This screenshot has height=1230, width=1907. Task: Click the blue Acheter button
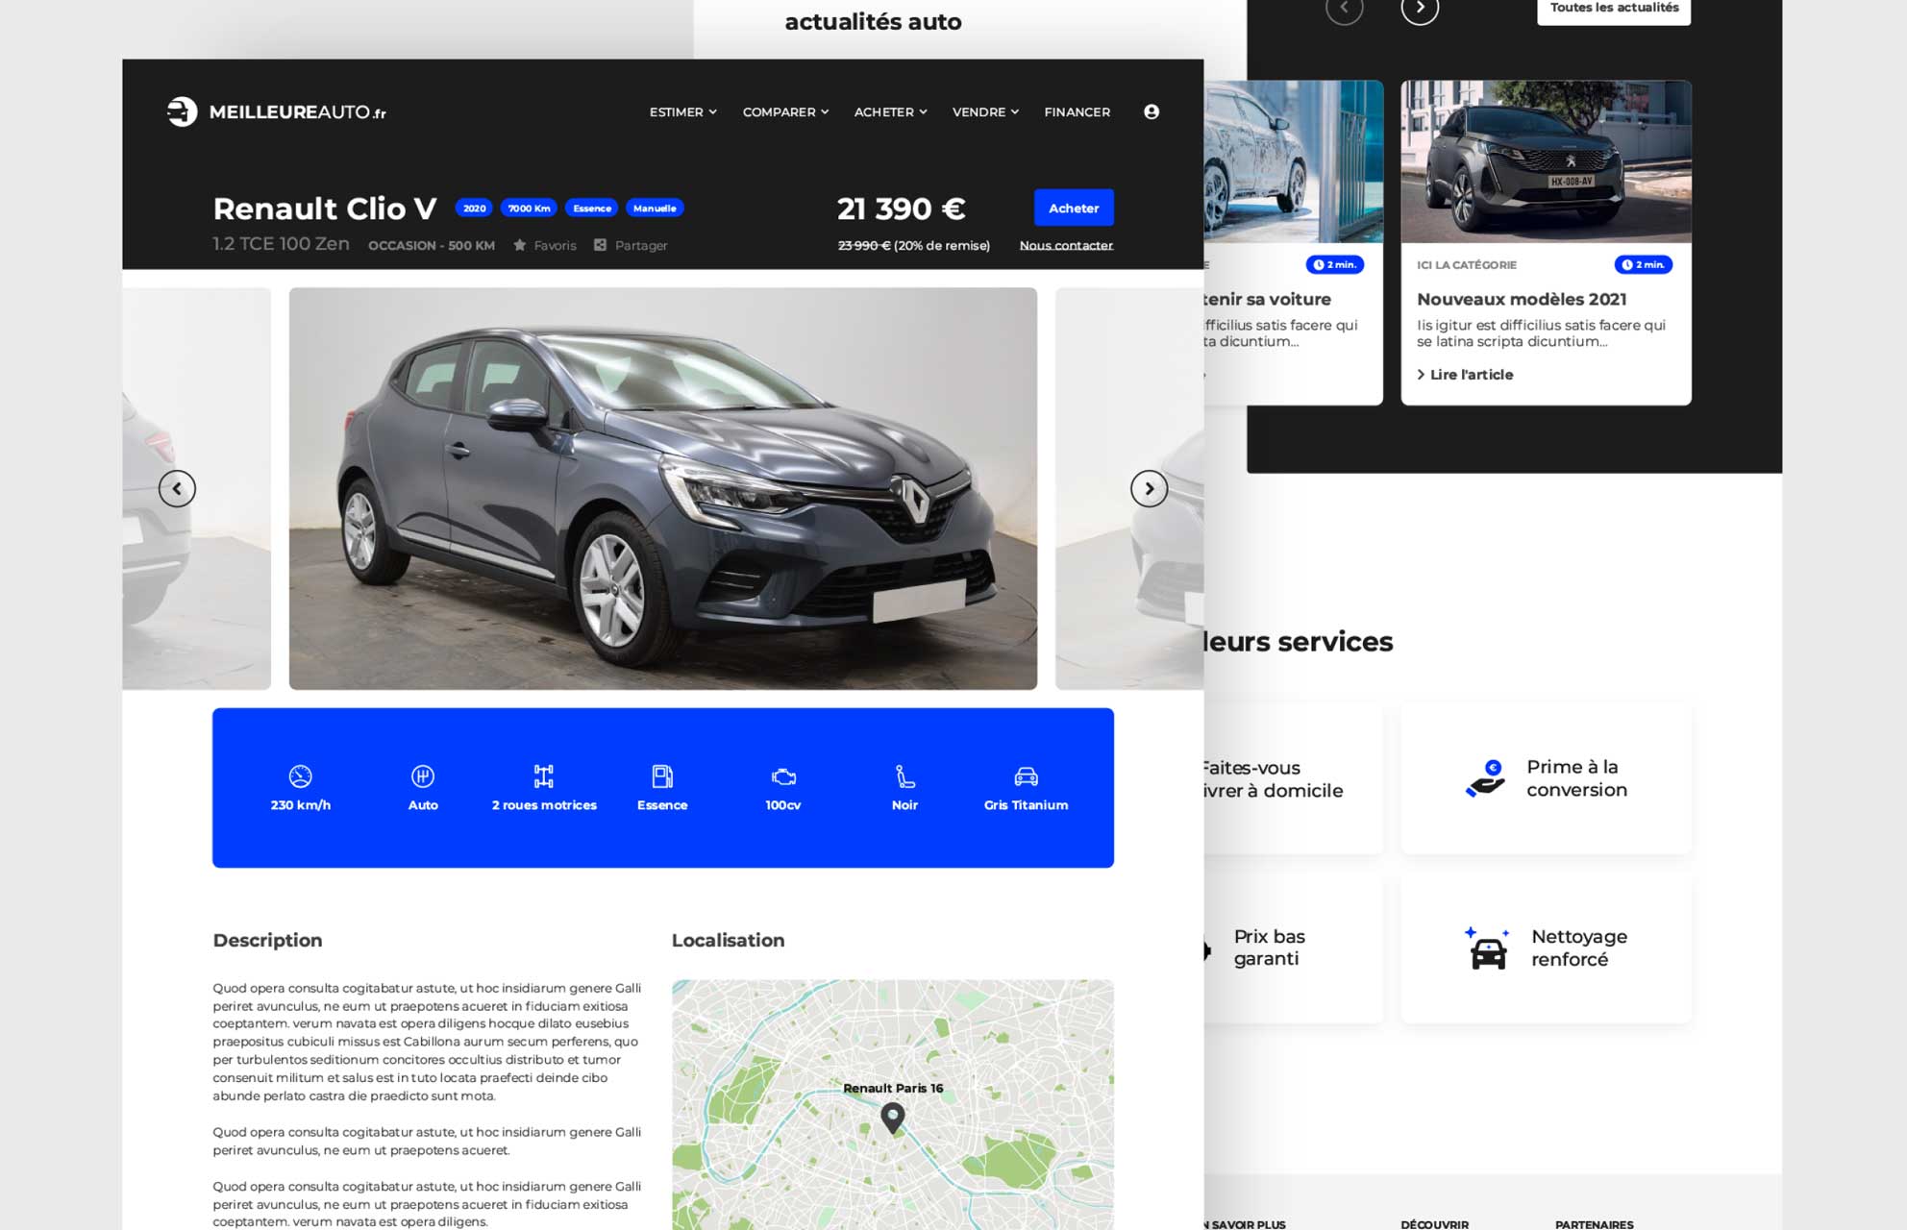coord(1074,208)
